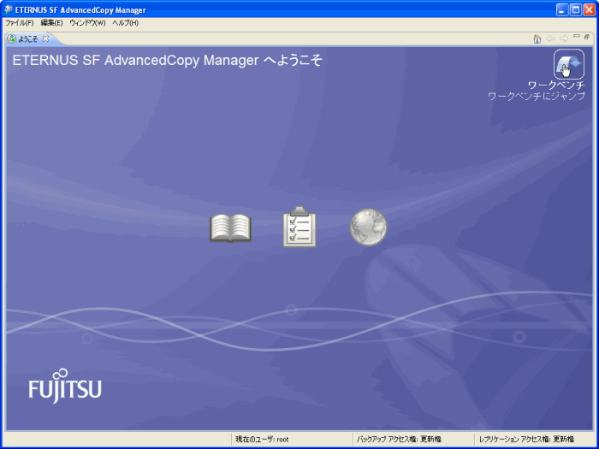Viewport: 599px width, 449px height.
Task: Jump to workbench via arrow icon
Action: coord(569,64)
